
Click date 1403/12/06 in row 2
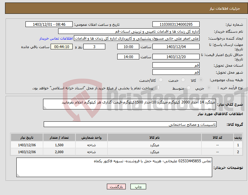[27, 152]
